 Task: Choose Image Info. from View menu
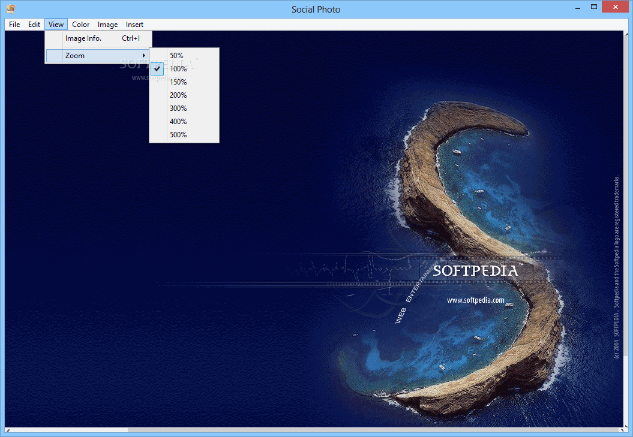click(98, 38)
